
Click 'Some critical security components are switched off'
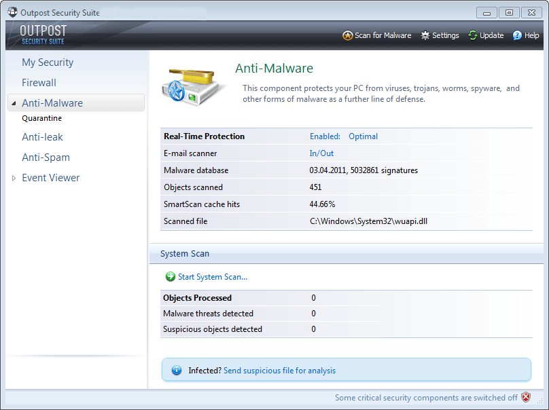click(x=426, y=397)
